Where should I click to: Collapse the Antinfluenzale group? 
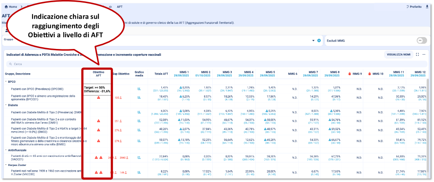click(x=6, y=150)
